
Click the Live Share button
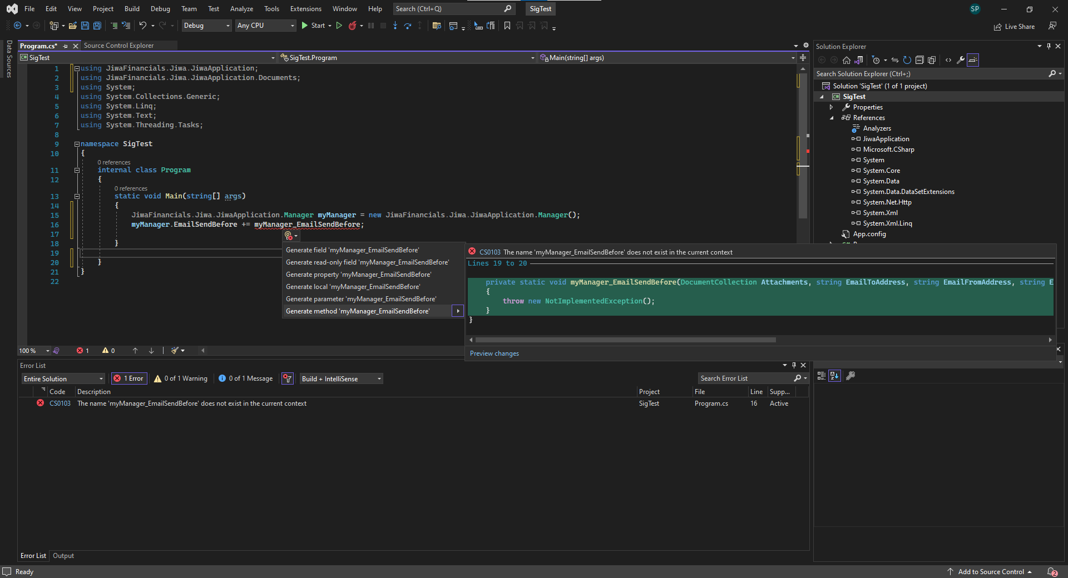[x=1014, y=27]
